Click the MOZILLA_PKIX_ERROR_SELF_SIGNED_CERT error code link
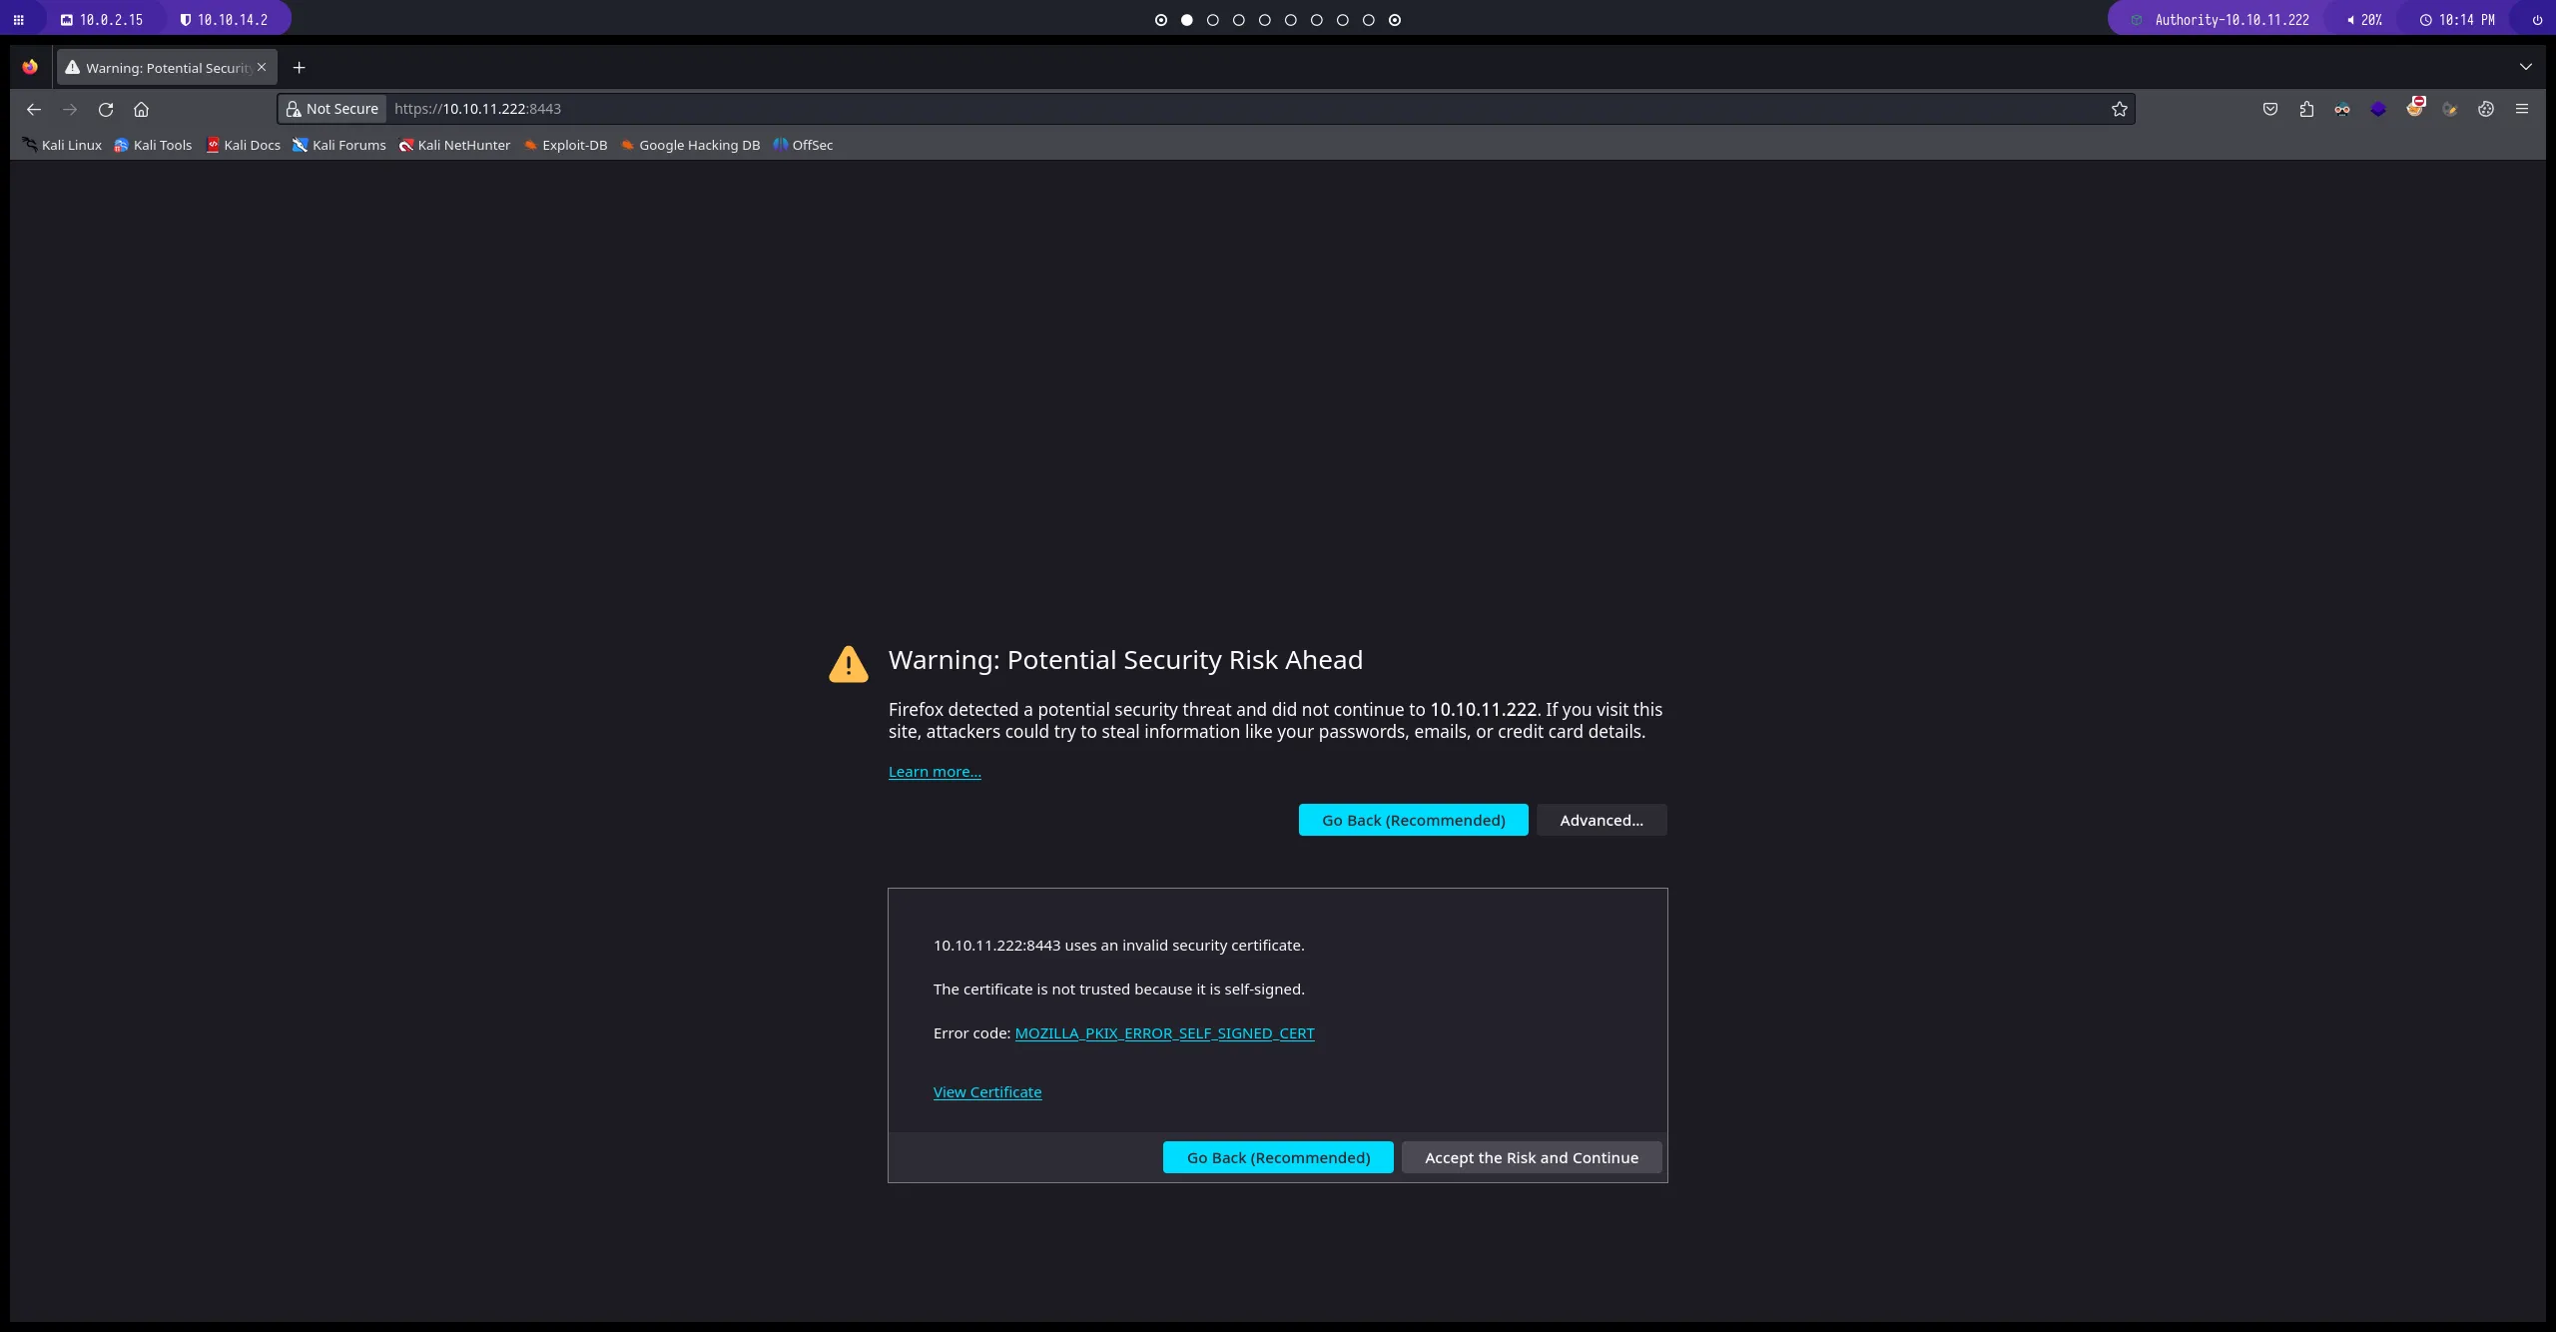 pyautogui.click(x=1164, y=1032)
